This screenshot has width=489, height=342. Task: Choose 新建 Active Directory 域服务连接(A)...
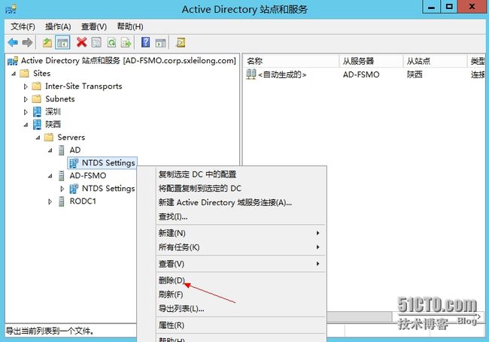(241, 202)
